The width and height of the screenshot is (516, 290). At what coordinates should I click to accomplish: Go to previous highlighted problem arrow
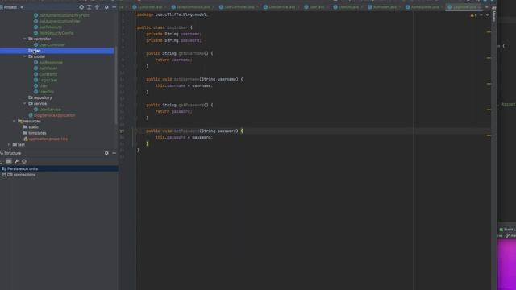(481, 15)
